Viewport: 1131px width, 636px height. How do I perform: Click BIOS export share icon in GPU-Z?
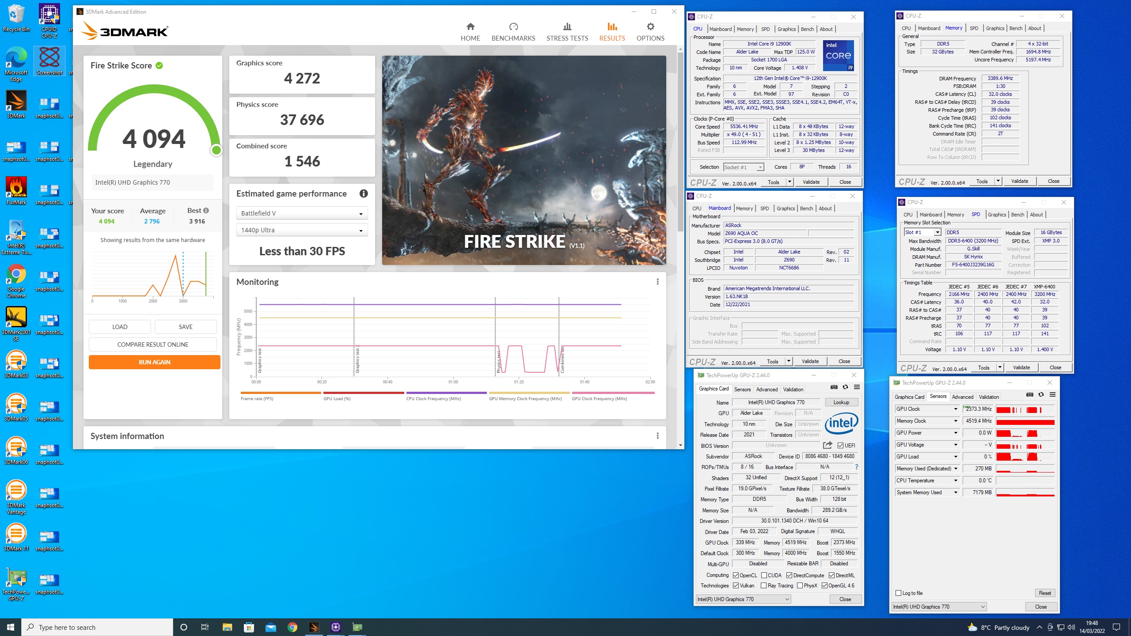coord(827,445)
